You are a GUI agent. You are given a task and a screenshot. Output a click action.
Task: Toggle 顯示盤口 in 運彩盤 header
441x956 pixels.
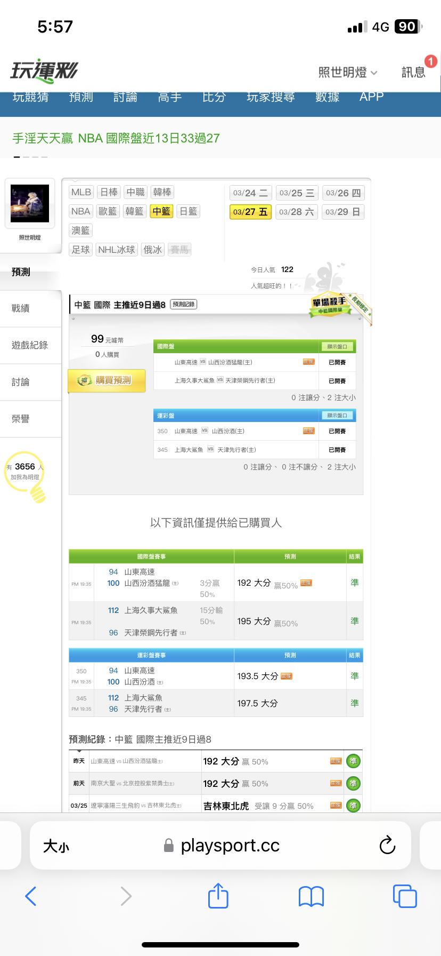(337, 416)
